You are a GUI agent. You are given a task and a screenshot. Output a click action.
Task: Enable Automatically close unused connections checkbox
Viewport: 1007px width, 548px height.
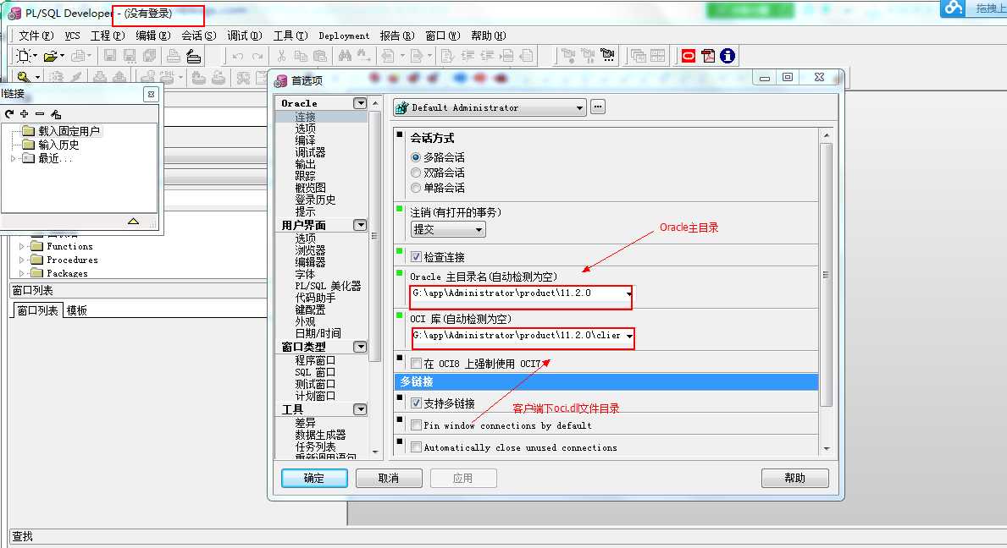tap(416, 447)
